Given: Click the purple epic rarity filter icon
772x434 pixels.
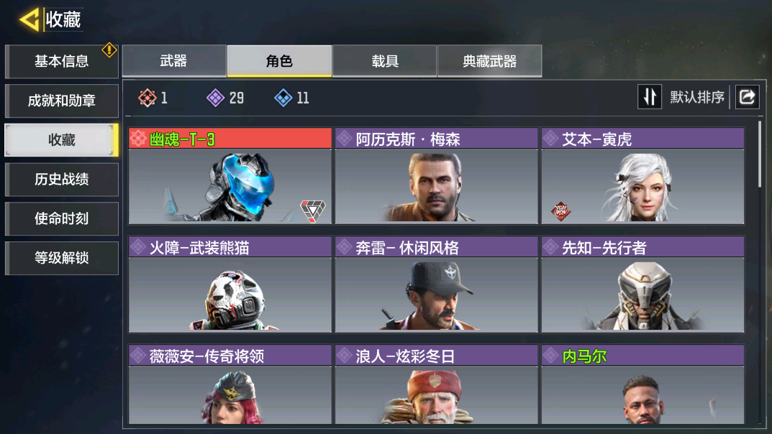Looking at the screenshot, I should click(215, 98).
